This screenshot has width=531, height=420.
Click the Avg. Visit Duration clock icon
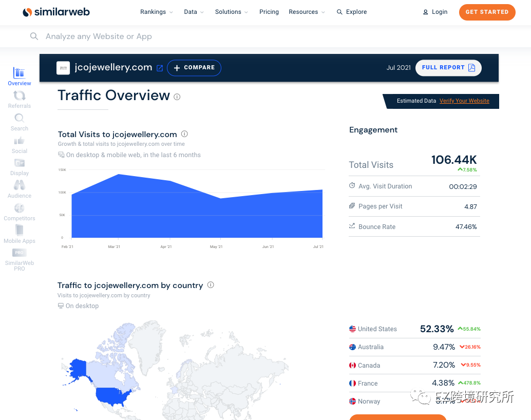pyautogui.click(x=352, y=186)
